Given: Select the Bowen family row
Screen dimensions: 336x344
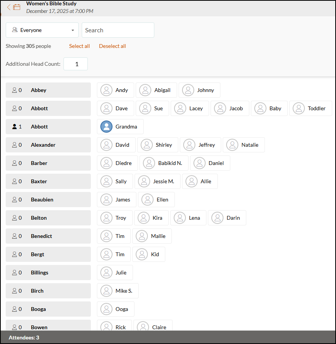Looking at the screenshot, I should pyautogui.click(x=48, y=325).
